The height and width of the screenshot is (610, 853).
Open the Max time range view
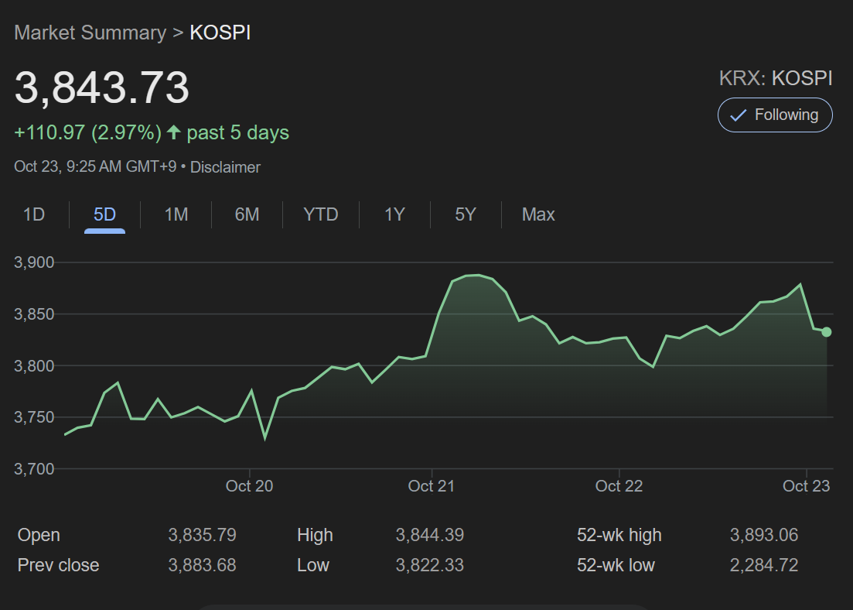(537, 214)
